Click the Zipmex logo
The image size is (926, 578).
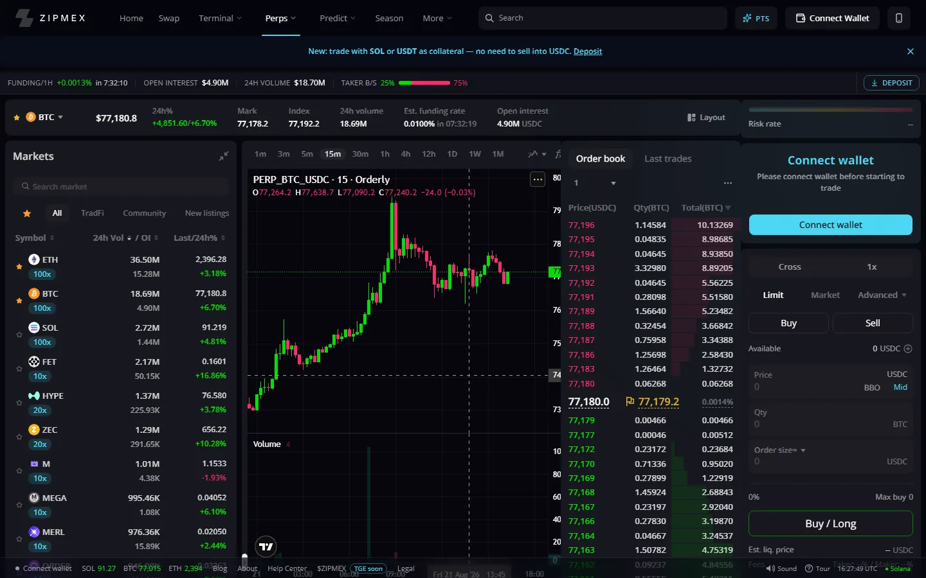50,18
